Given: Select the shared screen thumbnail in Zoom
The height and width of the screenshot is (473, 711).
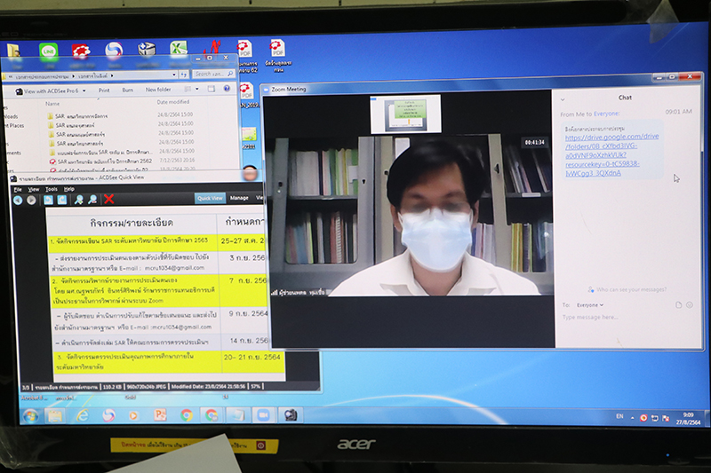Looking at the screenshot, I should [x=405, y=114].
